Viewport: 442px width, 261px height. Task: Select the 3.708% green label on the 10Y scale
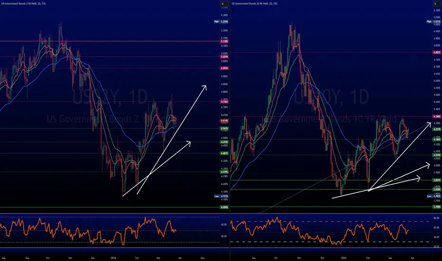pos(437,207)
